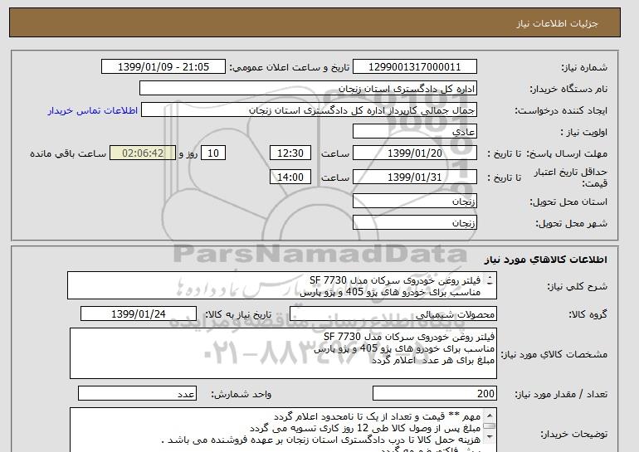639x452 pixels.
Task: Click the public announcement date field 1399/01/09 - 21:05
Action: pyautogui.click(x=163, y=67)
